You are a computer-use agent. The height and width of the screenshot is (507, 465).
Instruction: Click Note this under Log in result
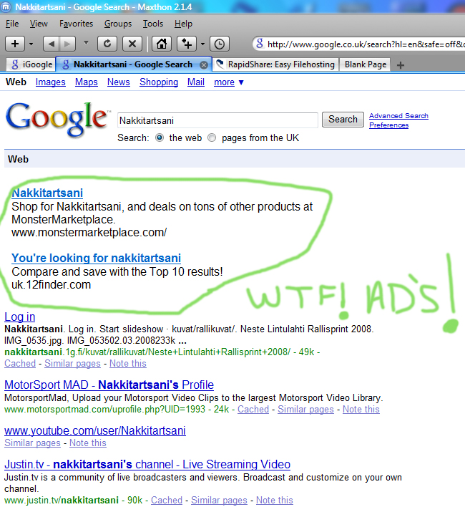(x=128, y=364)
